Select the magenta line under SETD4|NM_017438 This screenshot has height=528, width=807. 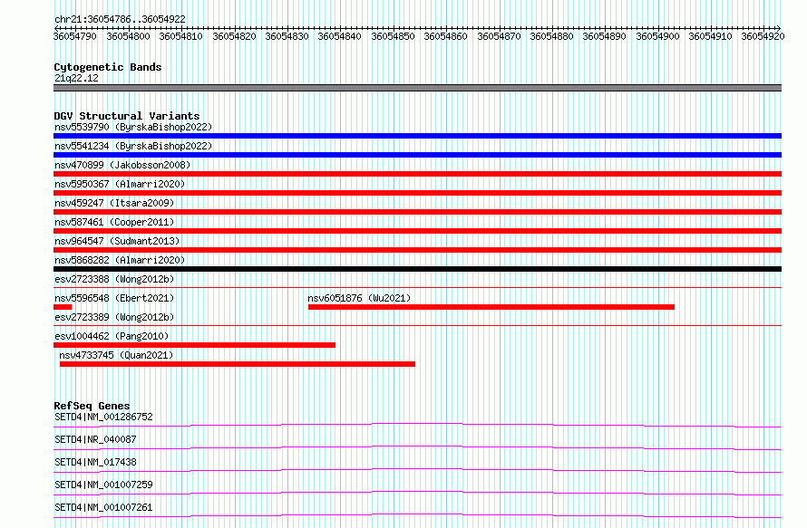pyautogui.click(x=417, y=470)
